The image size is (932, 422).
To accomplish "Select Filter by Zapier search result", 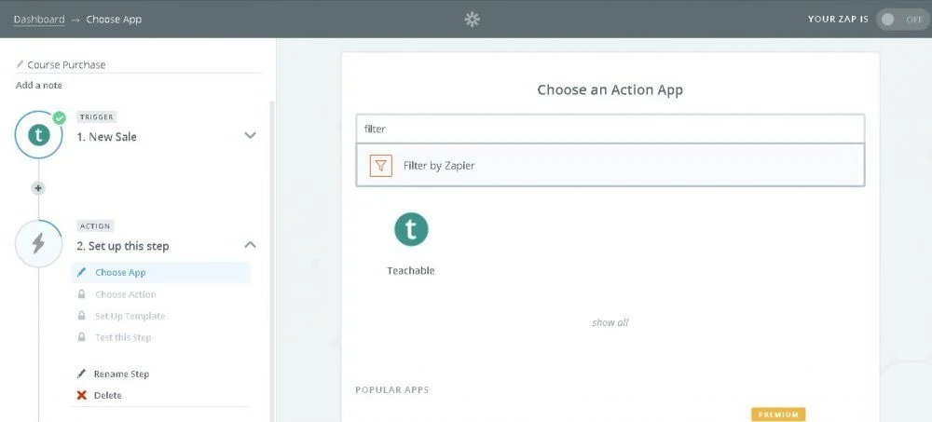I will pyautogui.click(x=610, y=166).
